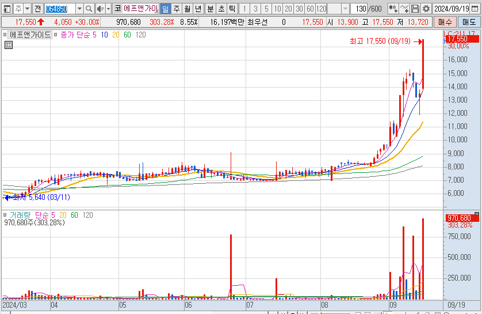Toggle the 전 button next to code field
The height and width of the screenshot is (314, 482).
(x=37, y=9)
